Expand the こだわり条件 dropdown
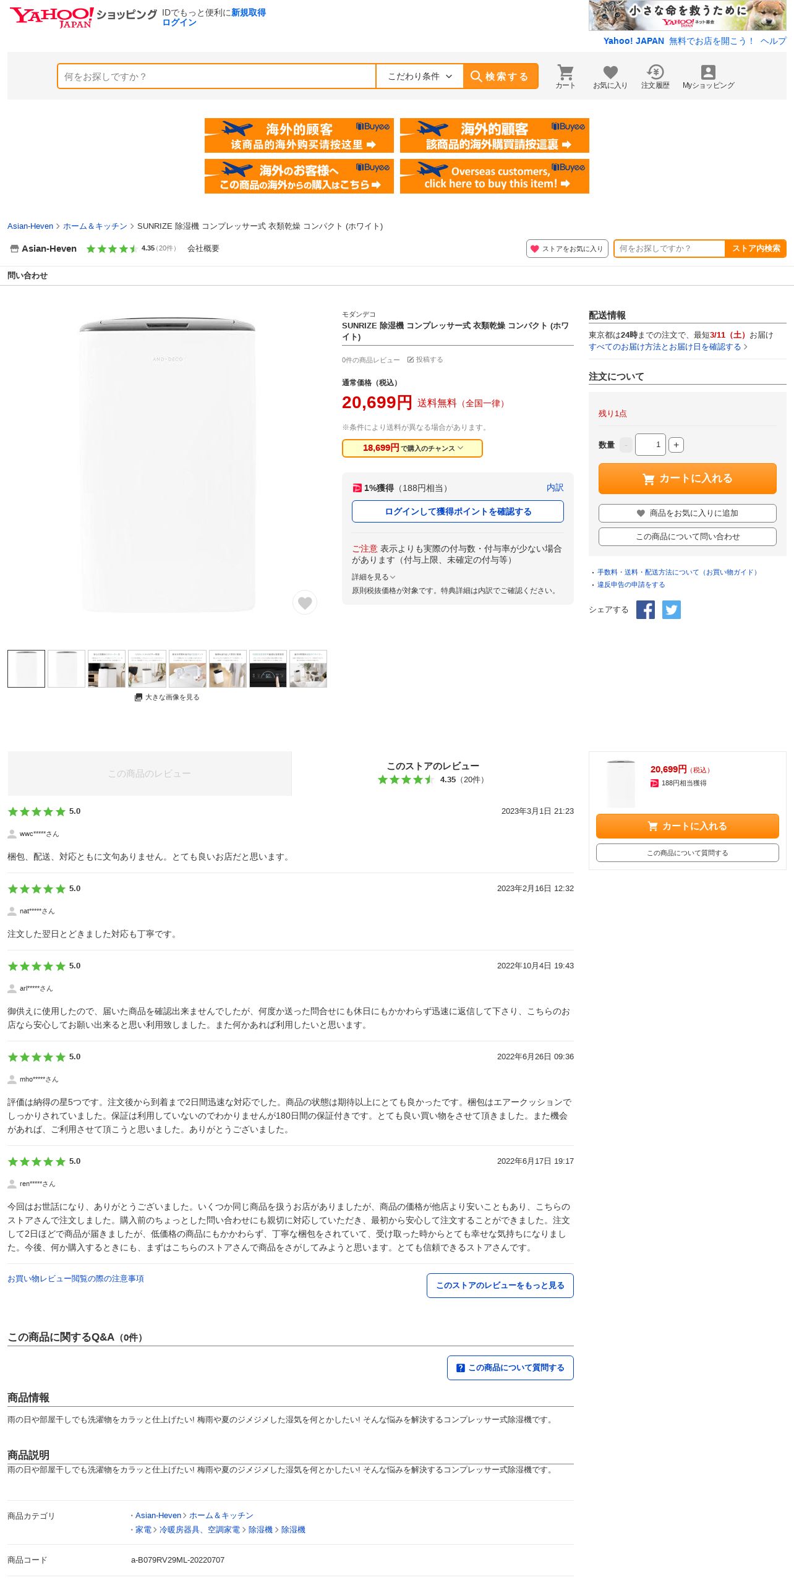 pos(420,77)
